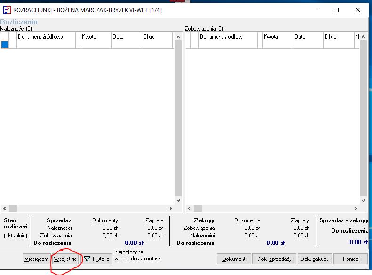Select the highlighted blue cell in Należności
This screenshot has height=275, width=372.
(5, 45)
